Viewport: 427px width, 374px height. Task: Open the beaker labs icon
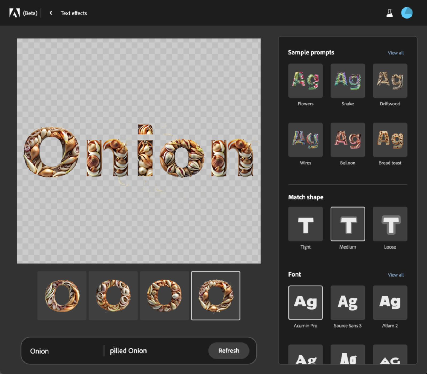point(390,13)
